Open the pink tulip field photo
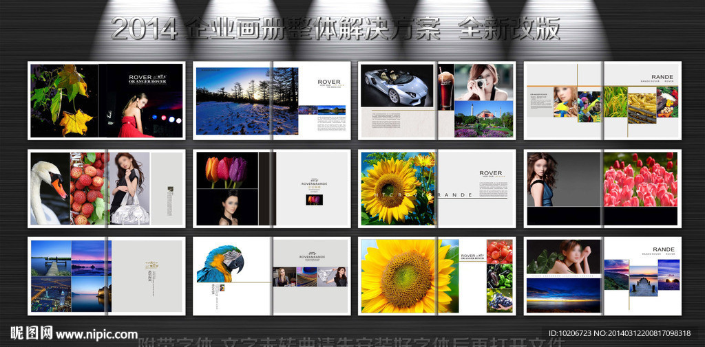The width and height of the screenshot is (705, 347). pos(640,179)
